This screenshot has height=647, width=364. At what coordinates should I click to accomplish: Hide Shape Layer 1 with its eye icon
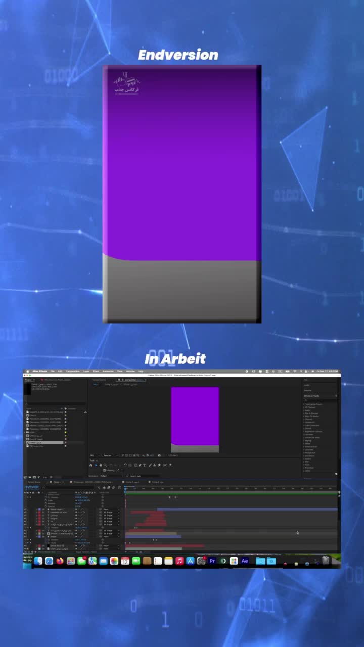coord(25,509)
